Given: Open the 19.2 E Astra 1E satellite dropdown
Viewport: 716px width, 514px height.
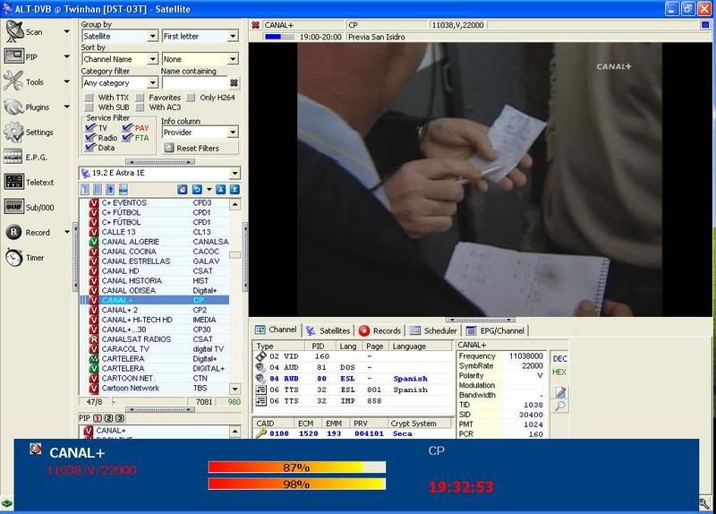Looking at the screenshot, I should 235,173.
